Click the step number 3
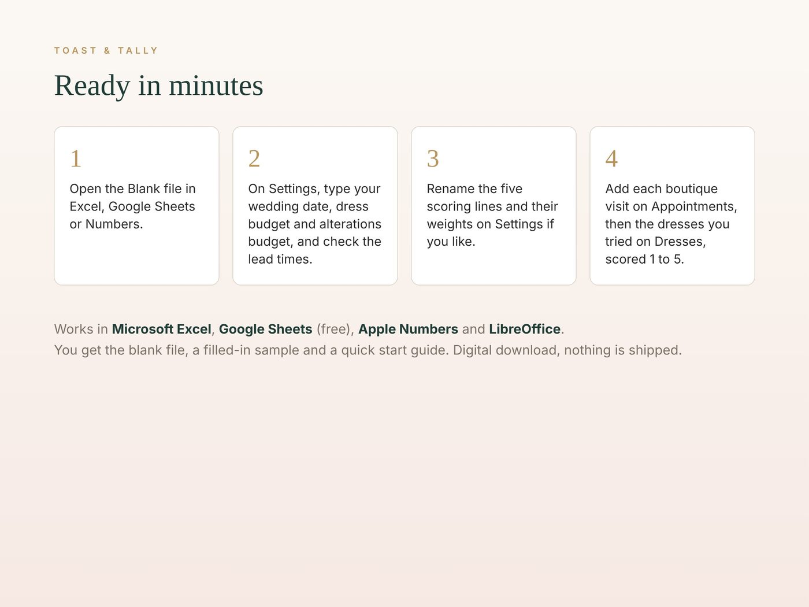809x607 pixels. point(433,158)
